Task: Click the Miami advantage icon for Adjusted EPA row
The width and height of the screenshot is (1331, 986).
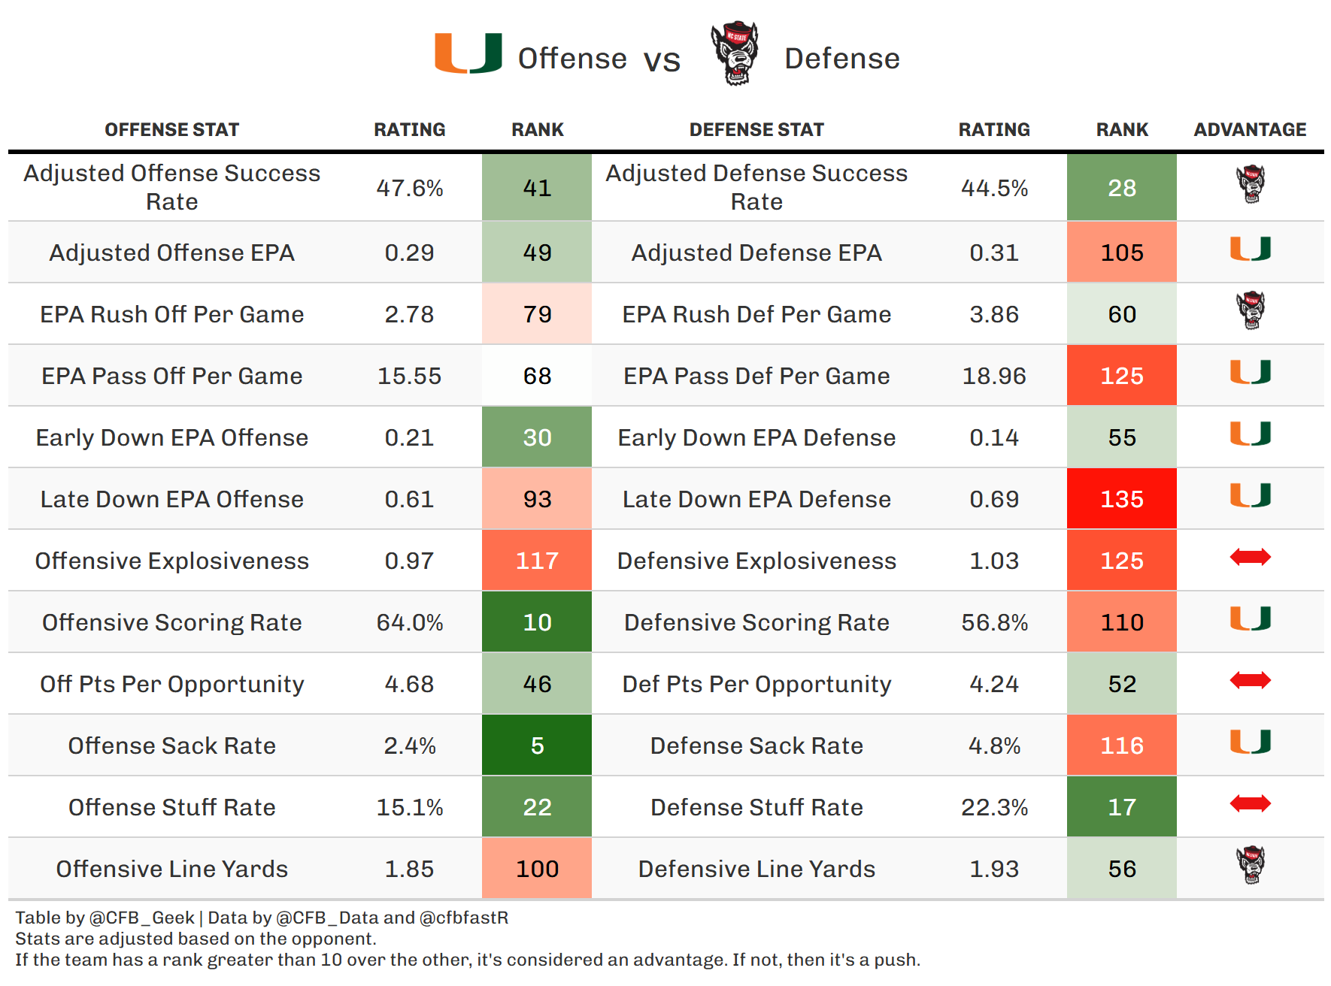Action: coord(1250,249)
